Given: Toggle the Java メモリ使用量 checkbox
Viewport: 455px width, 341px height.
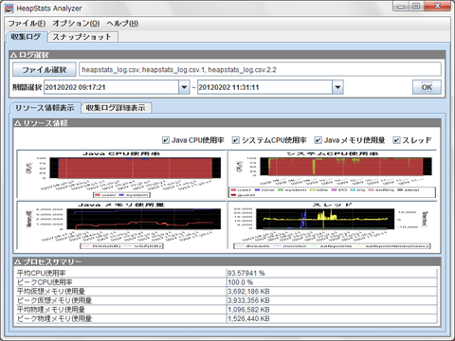Looking at the screenshot, I should point(318,140).
